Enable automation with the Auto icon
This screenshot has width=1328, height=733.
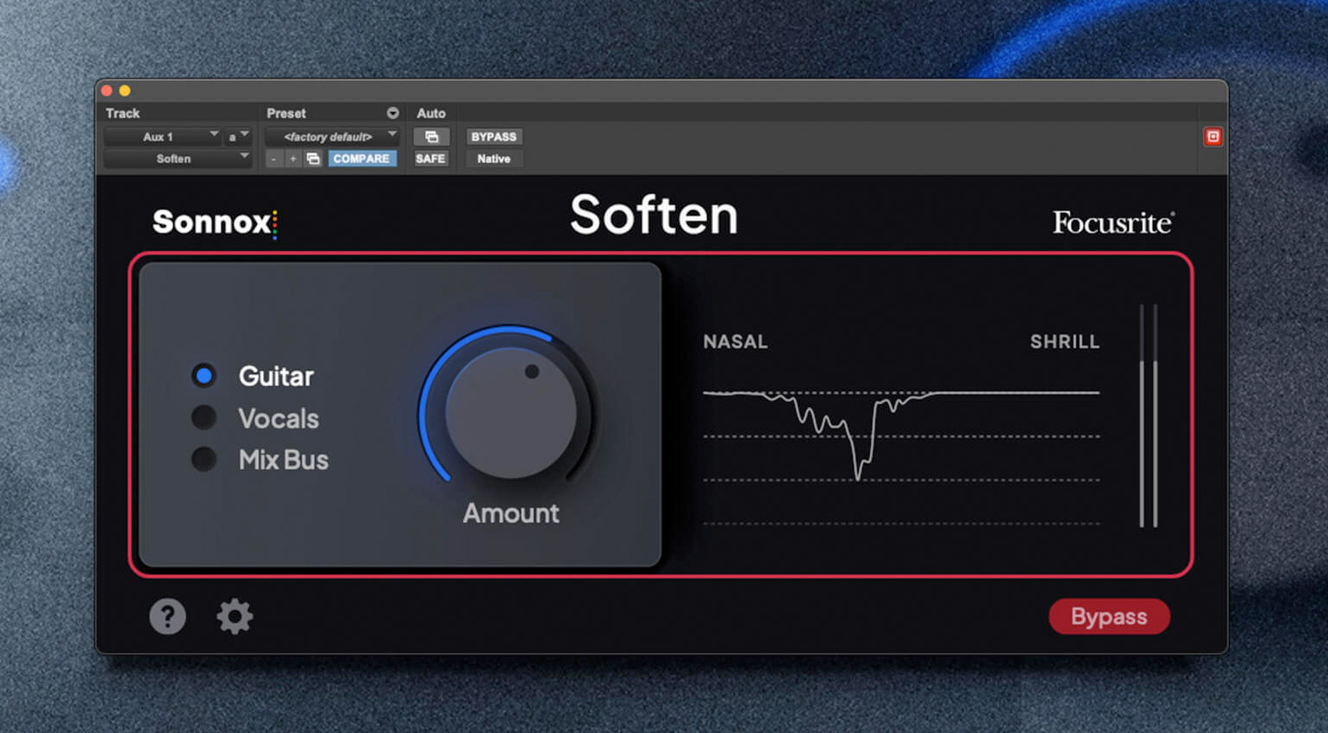click(x=432, y=136)
